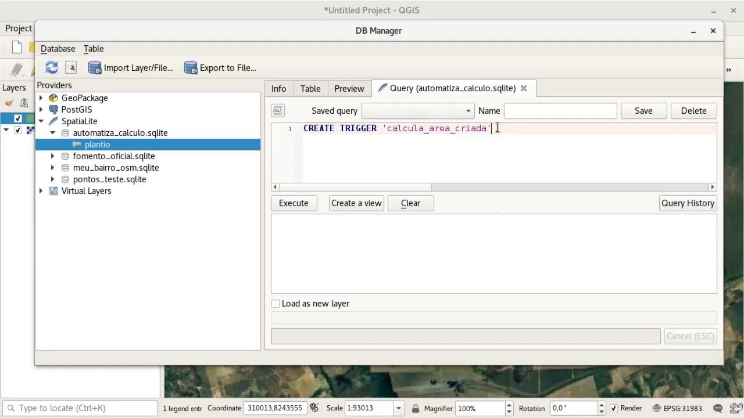Open the SQL Window wrench icon
The image size is (744, 418).
point(71,68)
